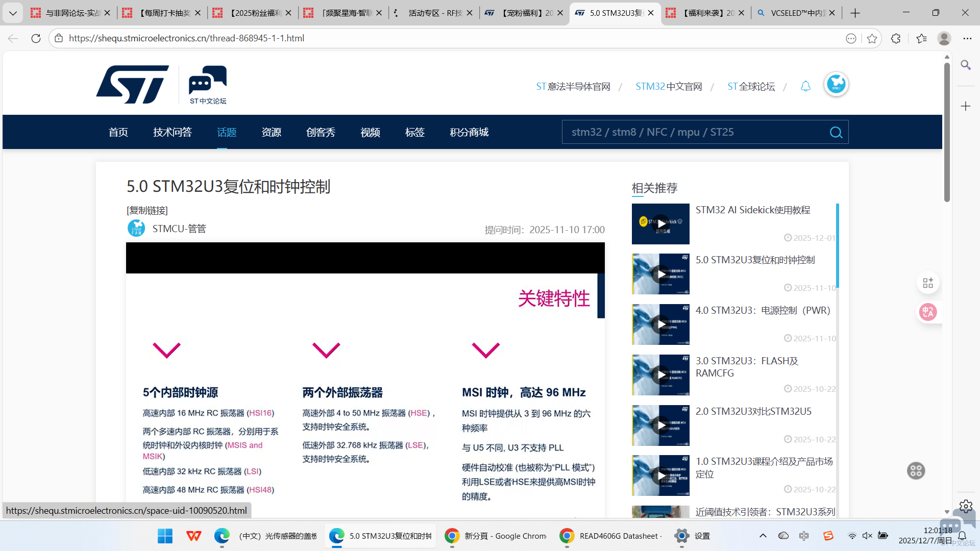Open the 首页 nav item
The height and width of the screenshot is (551, 980).
(118, 132)
